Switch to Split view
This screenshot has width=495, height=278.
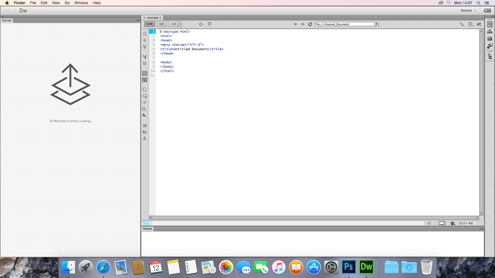162,24
